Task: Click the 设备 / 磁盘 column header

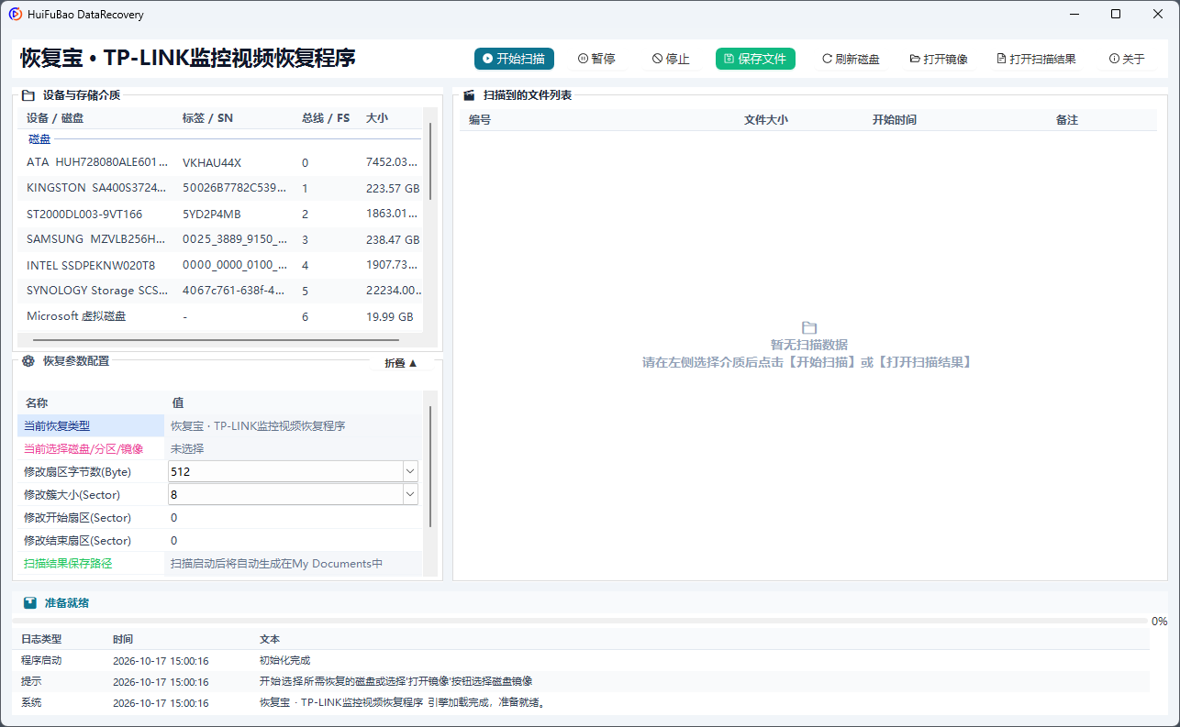Action: [55, 118]
